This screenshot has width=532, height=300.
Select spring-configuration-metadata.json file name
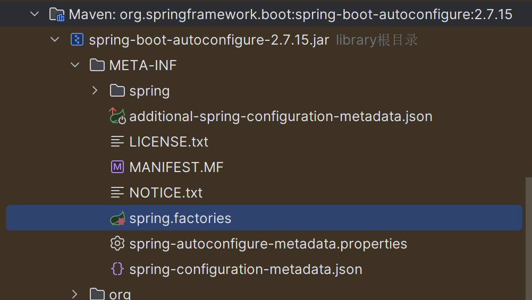click(x=246, y=270)
